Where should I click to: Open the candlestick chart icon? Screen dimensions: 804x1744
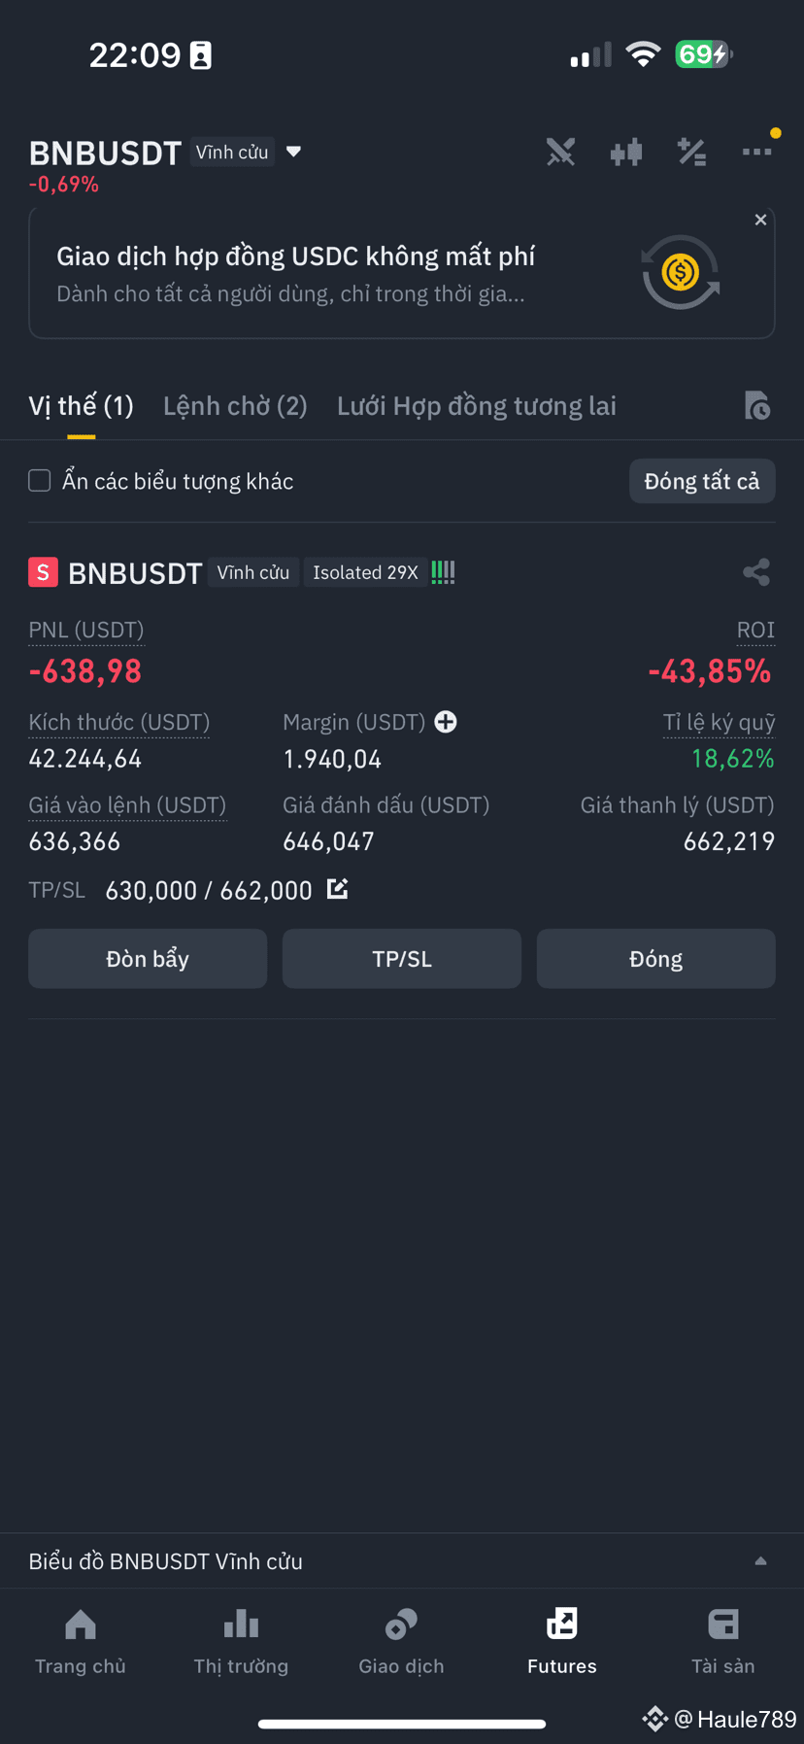tap(626, 153)
